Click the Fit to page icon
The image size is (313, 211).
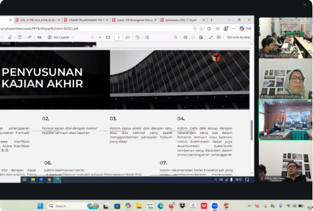tap(108, 37)
